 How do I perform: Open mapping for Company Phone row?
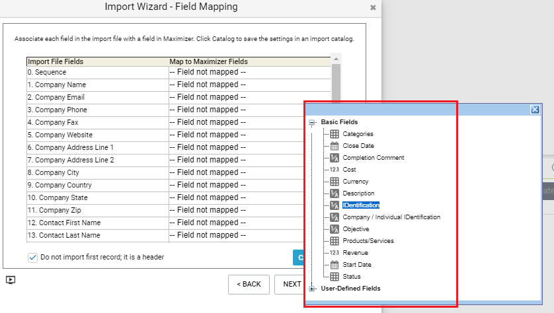[237, 110]
